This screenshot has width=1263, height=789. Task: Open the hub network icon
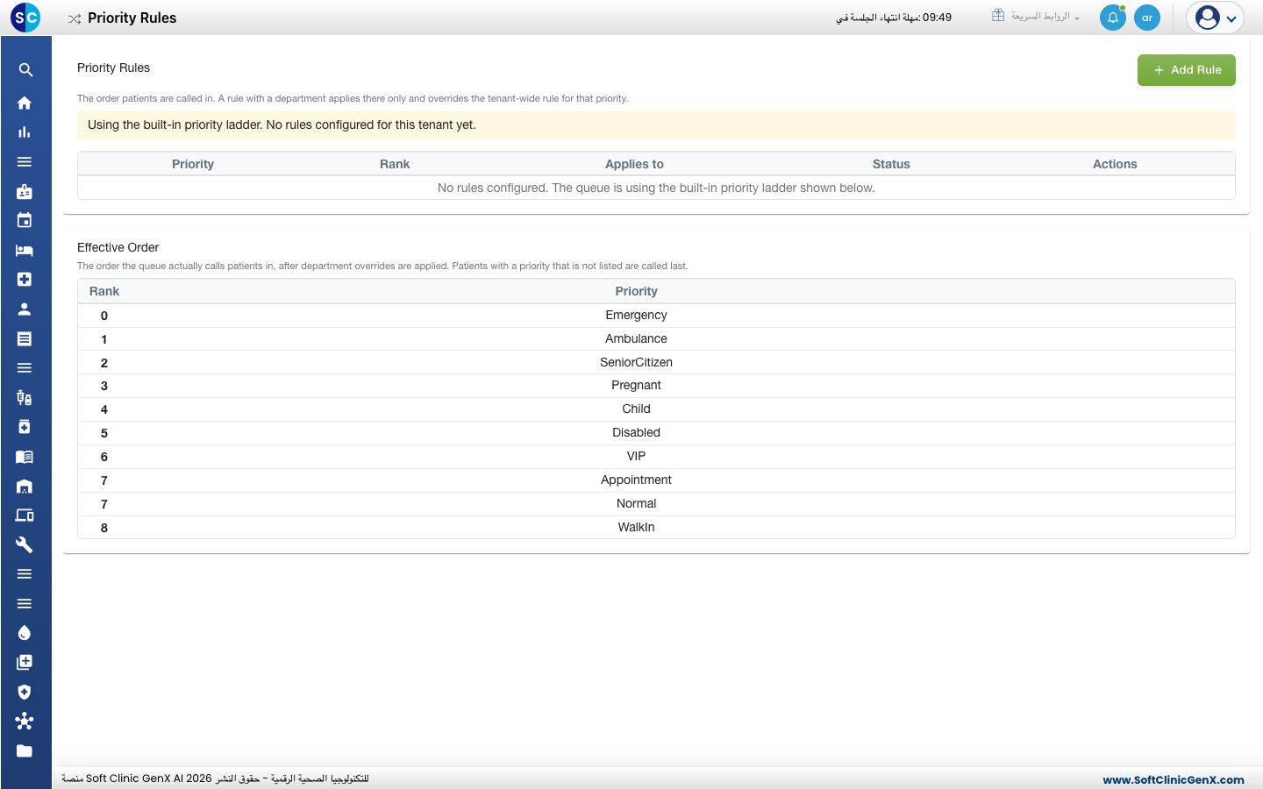(x=25, y=721)
